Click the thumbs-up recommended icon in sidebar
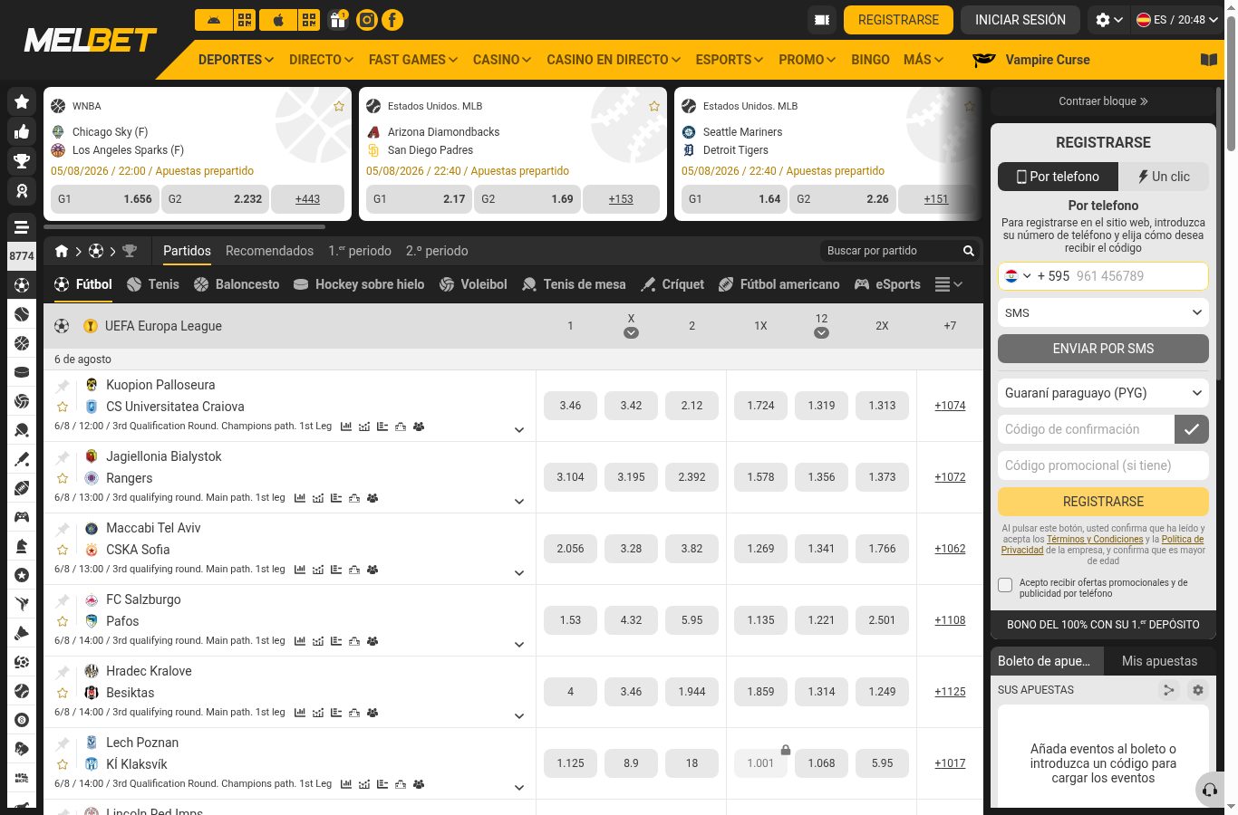 pos(22,132)
